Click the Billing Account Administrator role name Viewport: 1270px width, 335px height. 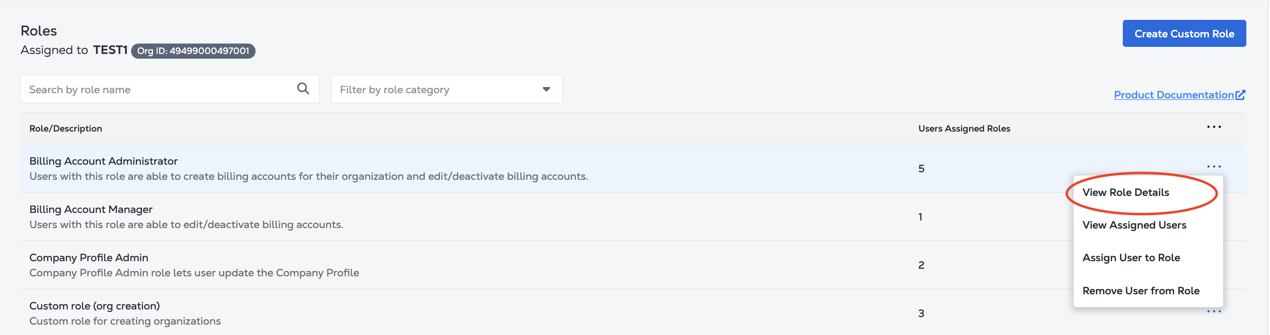click(104, 161)
